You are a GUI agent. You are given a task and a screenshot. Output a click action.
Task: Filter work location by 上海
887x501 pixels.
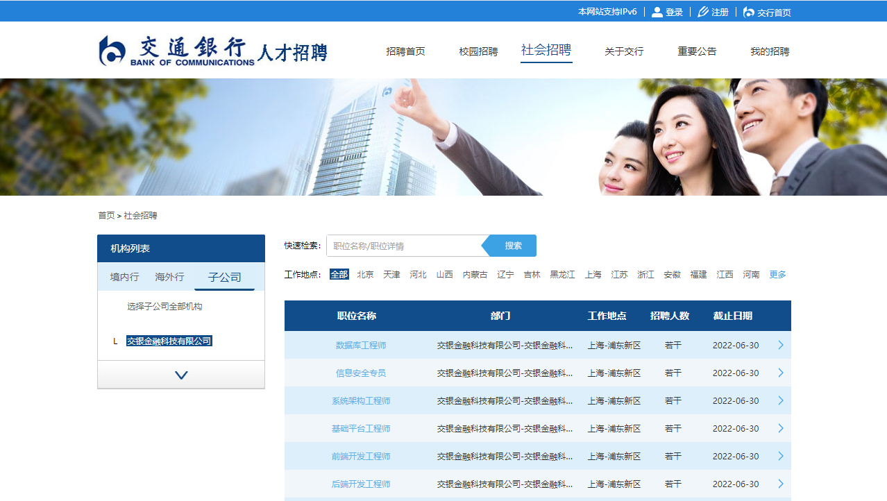point(593,275)
